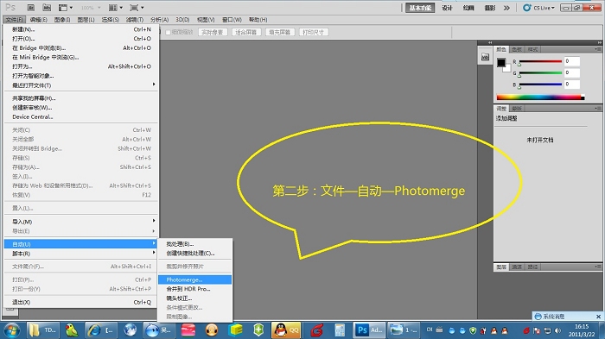
Task: Click the foreground color swatch
Action: click(500, 62)
